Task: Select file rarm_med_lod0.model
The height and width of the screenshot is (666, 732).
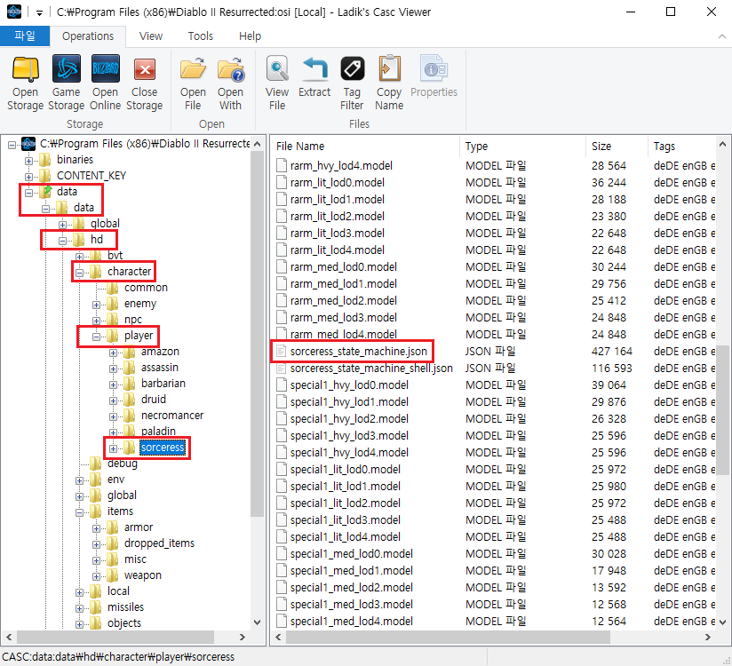Action: tap(343, 266)
